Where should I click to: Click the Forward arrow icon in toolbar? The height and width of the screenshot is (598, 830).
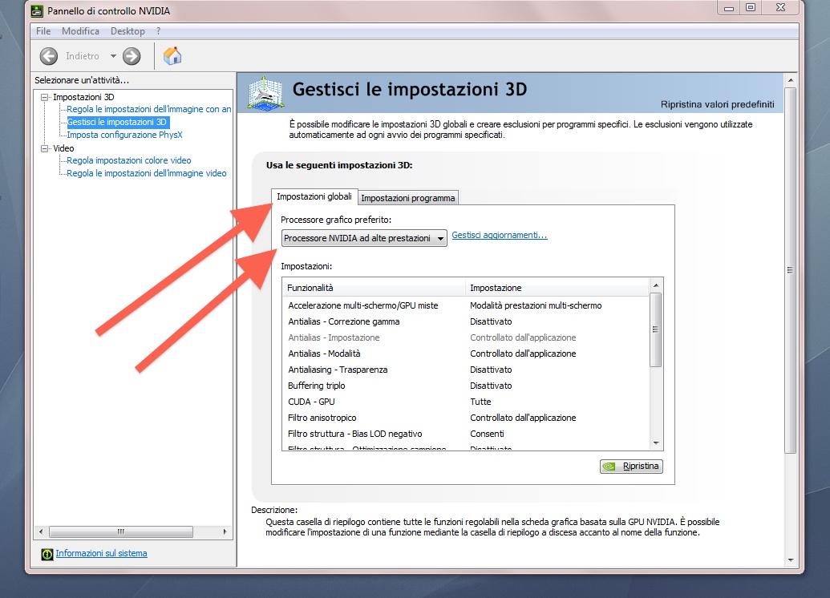(132, 56)
